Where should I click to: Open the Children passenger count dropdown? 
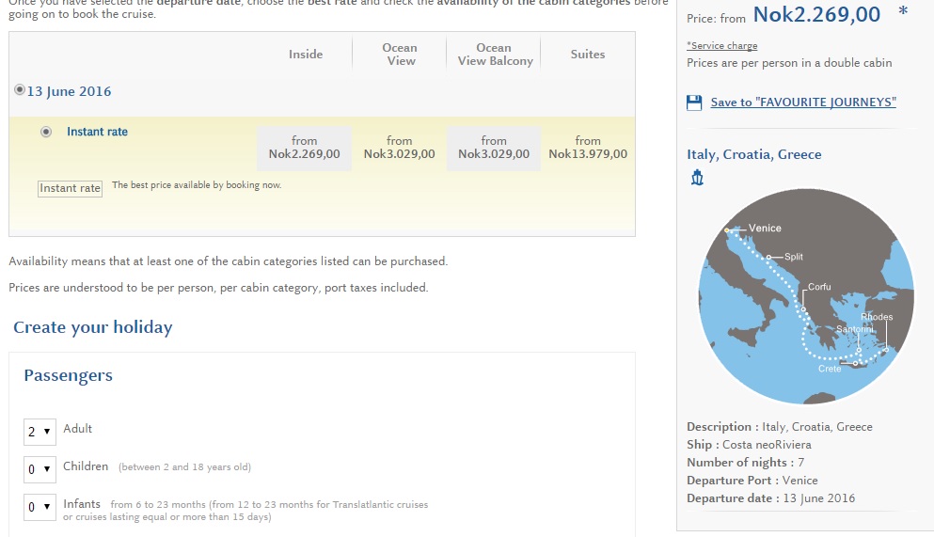pos(40,469)
